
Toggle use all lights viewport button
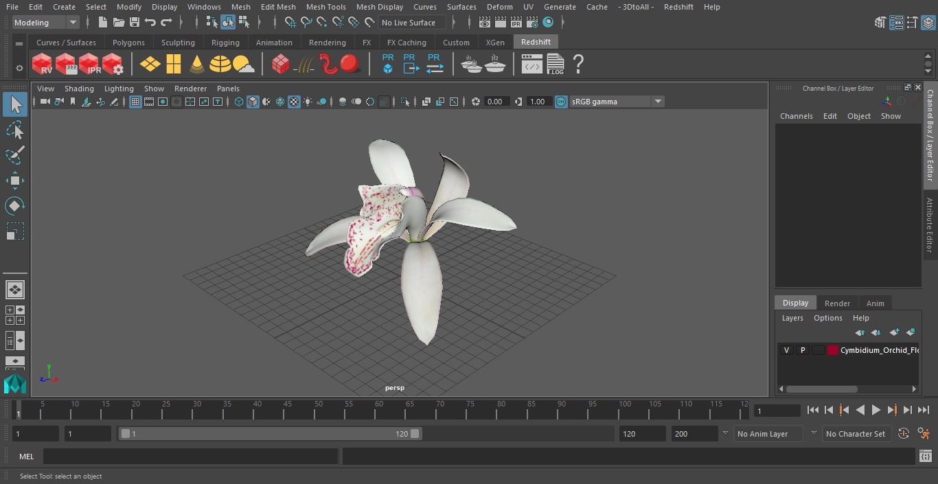(308, 102)
